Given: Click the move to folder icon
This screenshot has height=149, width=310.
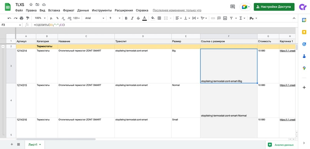Looking at the screenshot, I should [x=37, y=5].
